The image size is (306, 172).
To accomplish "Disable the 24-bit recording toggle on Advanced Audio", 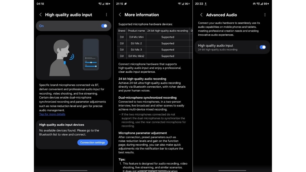I will [263, 47].
